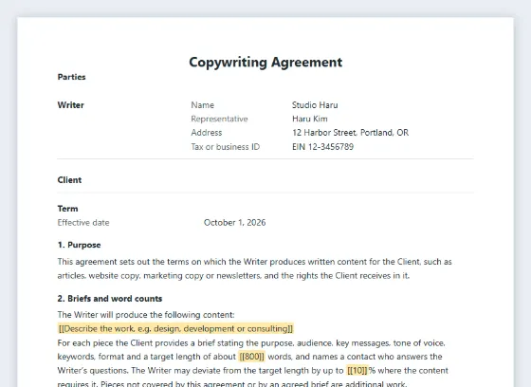Select the Parties heading
This screenshot has width=531, height=387.
71,77
